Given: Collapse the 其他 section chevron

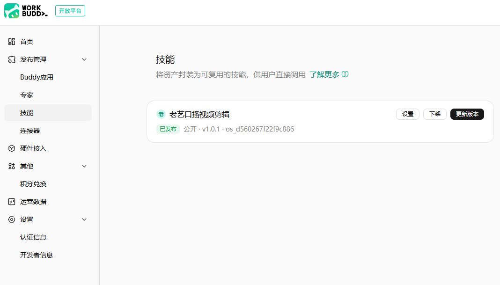Looking at the screenshot, I should click(x=84, y=166).
